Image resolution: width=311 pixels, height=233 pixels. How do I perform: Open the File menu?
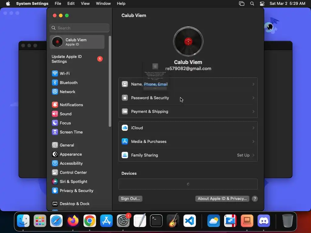point(58,4)
